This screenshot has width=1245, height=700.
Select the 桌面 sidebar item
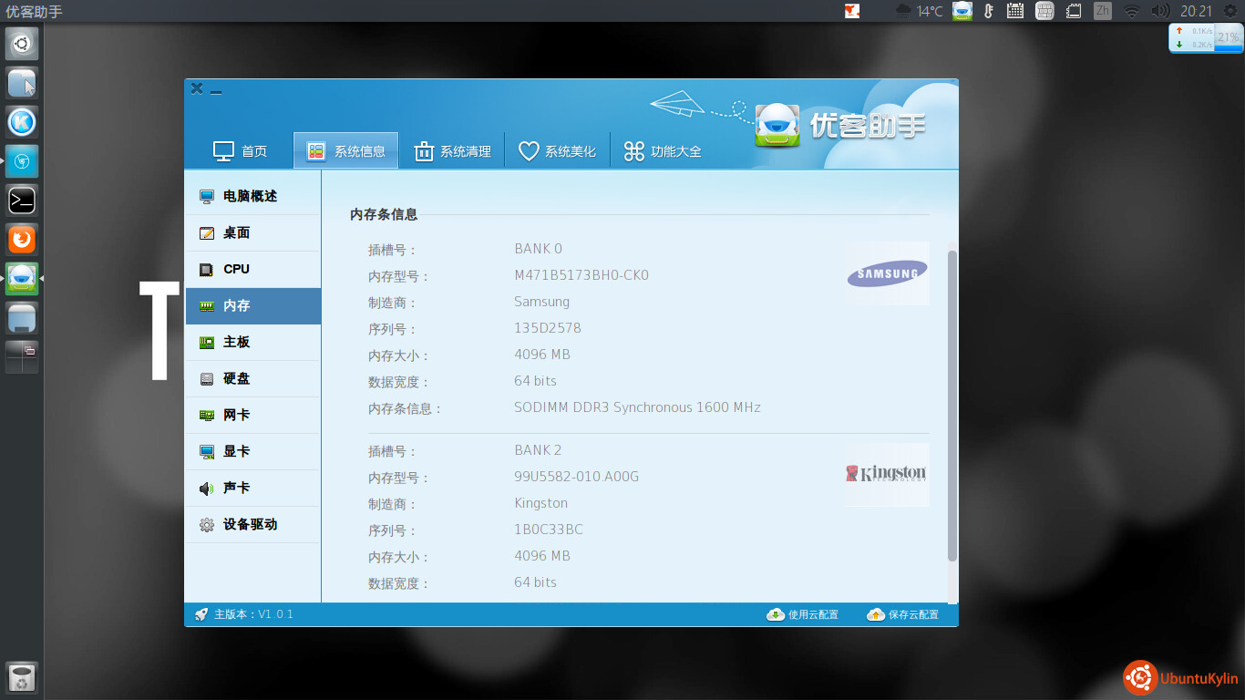click(236, 232)
